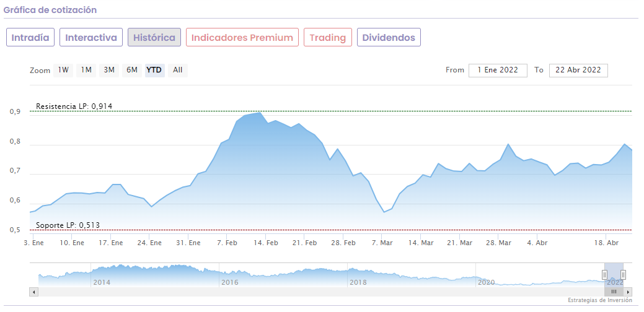Click the To date field
Screen dimensions: 644x312
578,70
